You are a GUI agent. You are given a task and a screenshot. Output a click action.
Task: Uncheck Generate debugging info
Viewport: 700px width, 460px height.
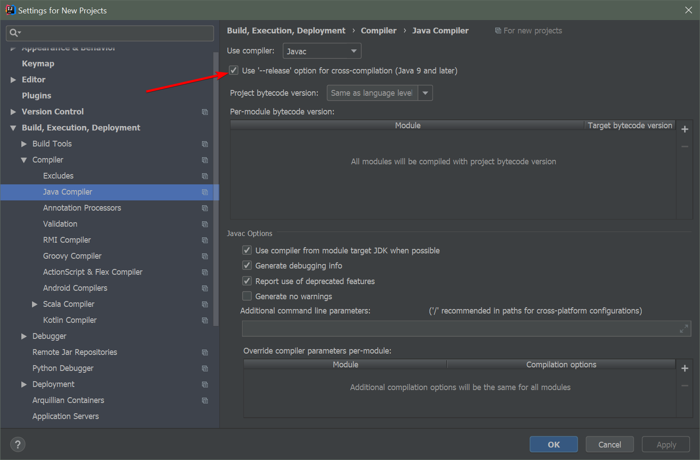[x=247, y=265]
